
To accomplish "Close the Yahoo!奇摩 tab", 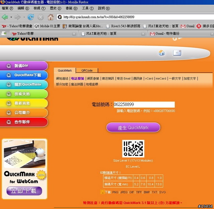I will 74,34.
